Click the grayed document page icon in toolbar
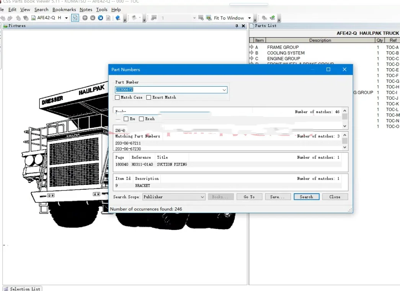The height and width of the screenshot is (291, 400). pos(108,18)
